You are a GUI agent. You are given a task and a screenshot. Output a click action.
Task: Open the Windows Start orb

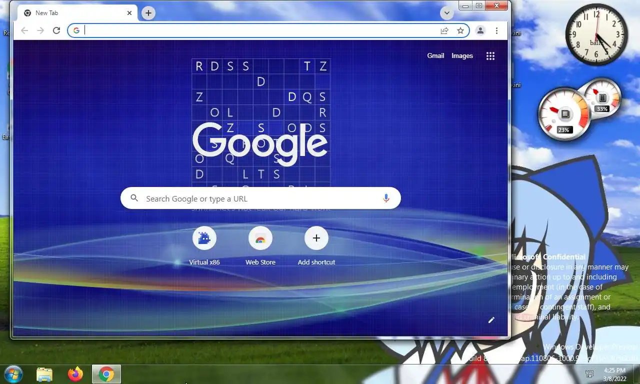point(13,374)
